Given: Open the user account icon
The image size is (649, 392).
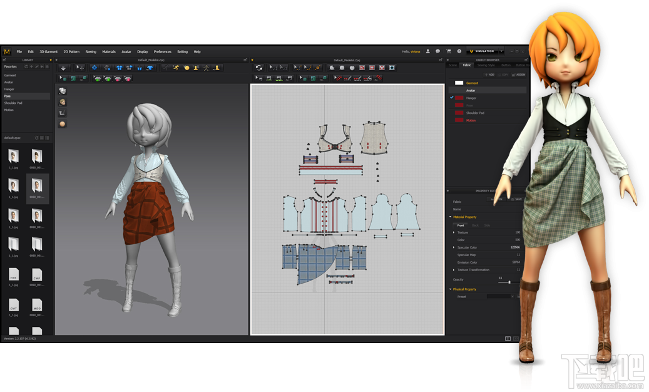Looking at the screenshot, I should (427, 51).
